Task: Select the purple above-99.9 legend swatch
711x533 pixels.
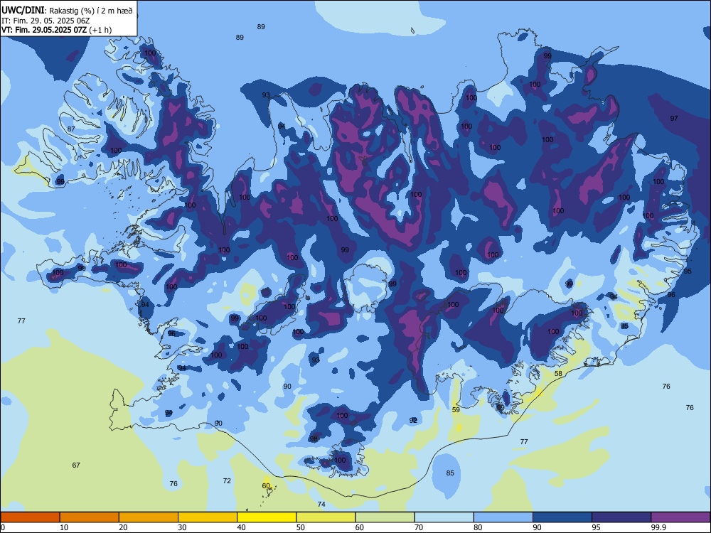Action: pyautogui.click(x=680, y=517)
